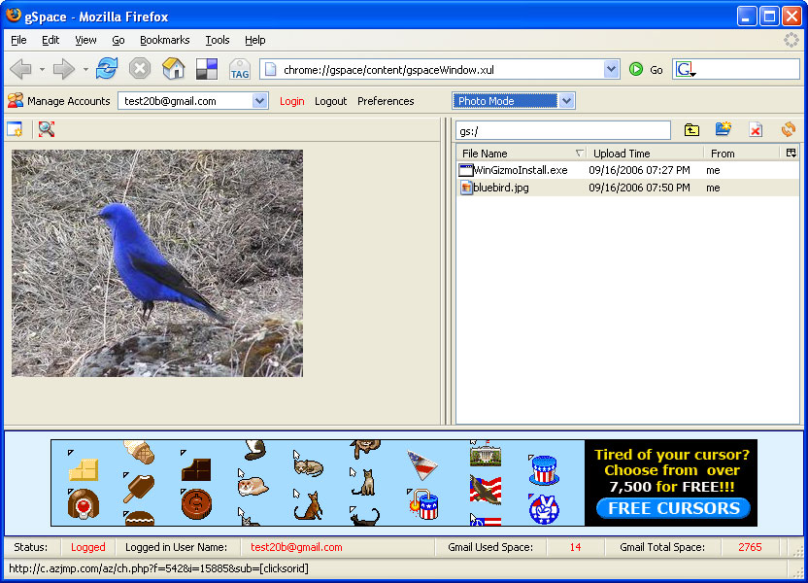
Task: Click the Gmail Total Space value 2765
Action: pyautogui.click(x=750, y=547)
